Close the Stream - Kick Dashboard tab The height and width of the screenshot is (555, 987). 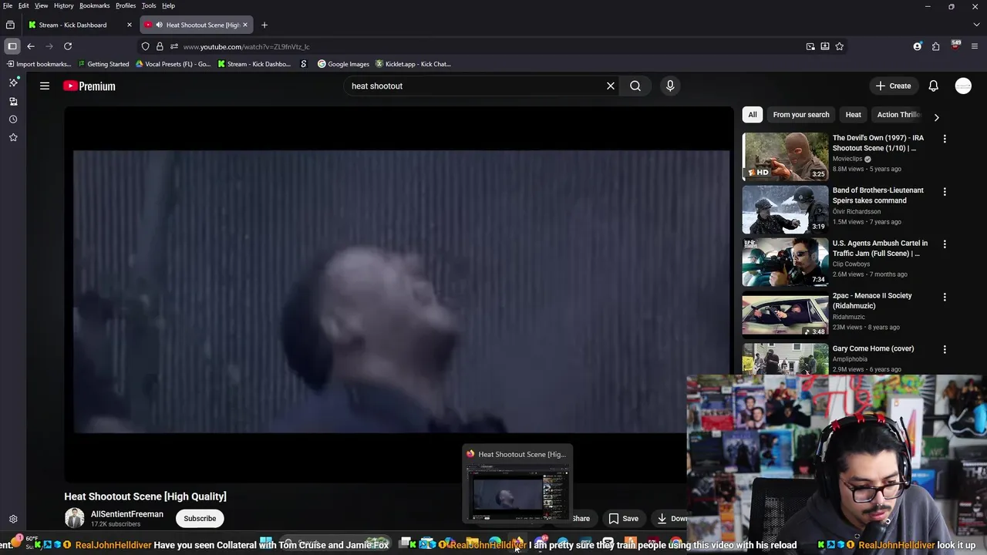pyautogui.click(x=130, y=25)
